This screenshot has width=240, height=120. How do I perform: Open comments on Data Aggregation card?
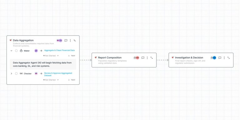tap(66, 41)
